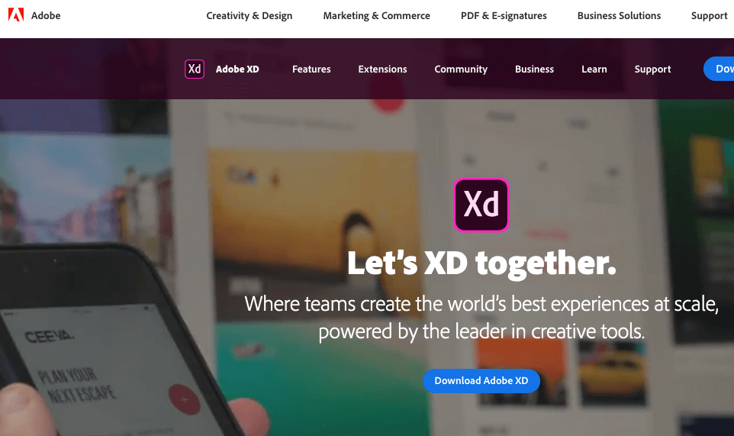
Task: Click the red Adobe logo icon
Action: click(16, 15)
